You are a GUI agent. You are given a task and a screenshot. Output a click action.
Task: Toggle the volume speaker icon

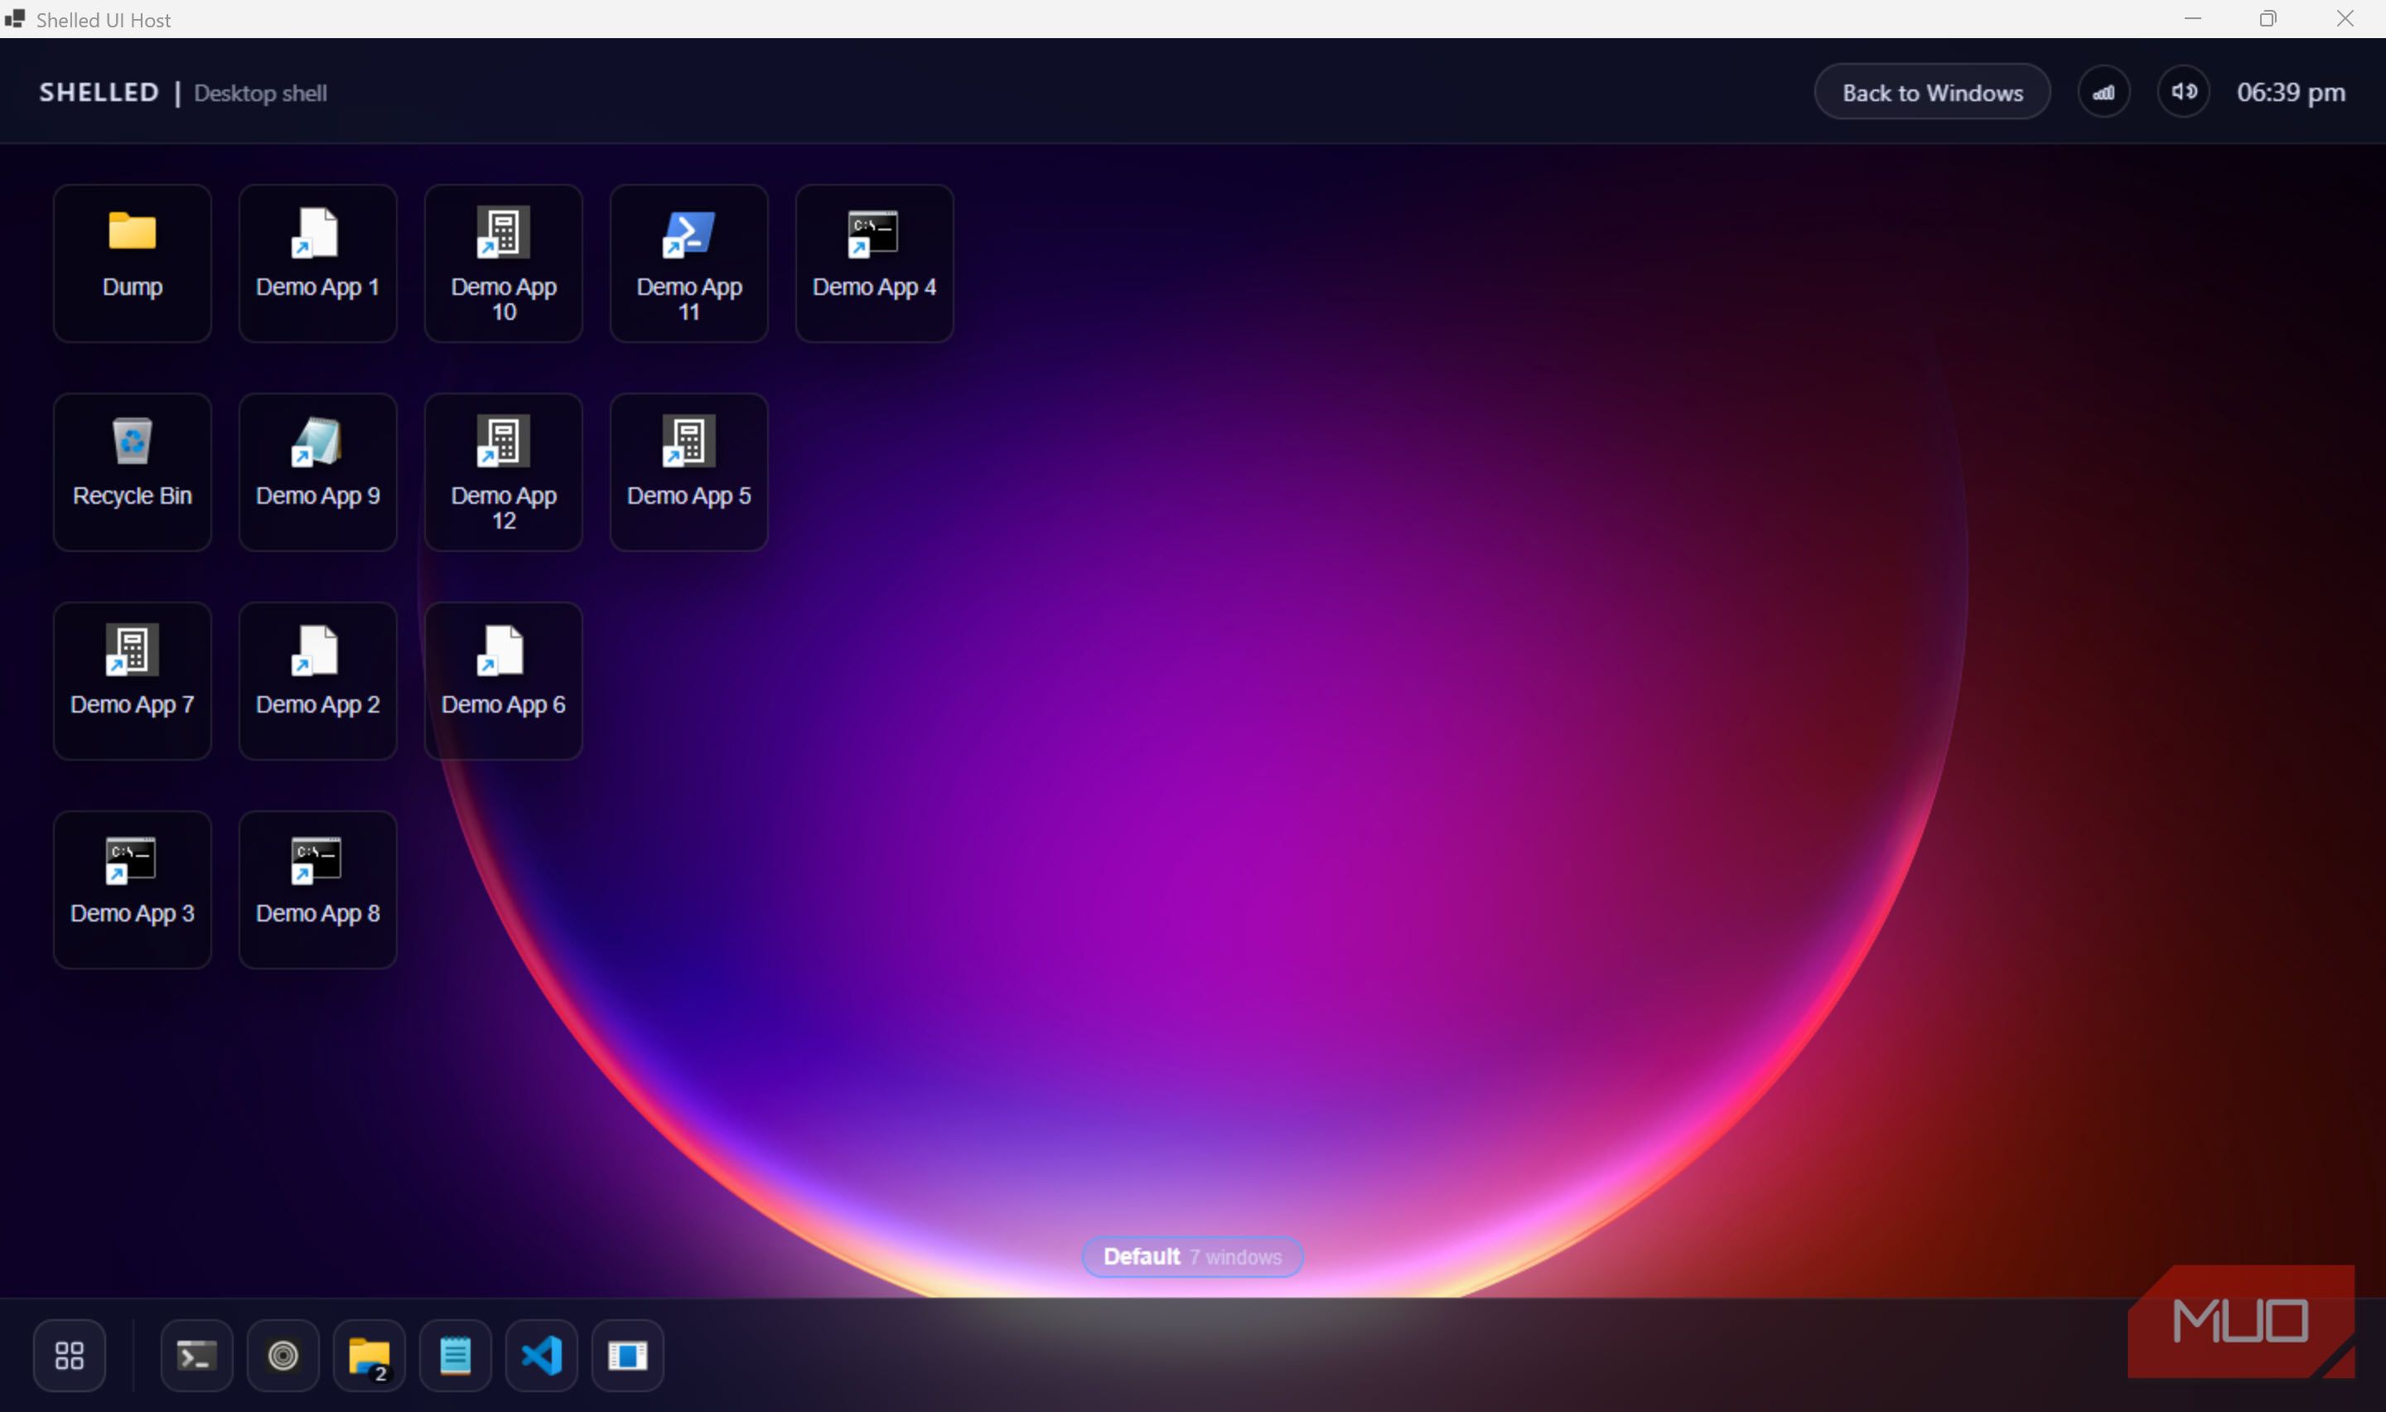[2184, 92]
